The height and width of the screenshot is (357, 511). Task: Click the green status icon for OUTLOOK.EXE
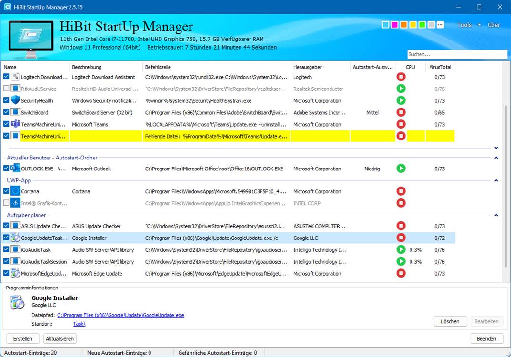[x=401, y=169]
